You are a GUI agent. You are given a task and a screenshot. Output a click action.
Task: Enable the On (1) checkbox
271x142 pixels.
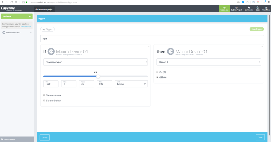click(x=158, y=72)
